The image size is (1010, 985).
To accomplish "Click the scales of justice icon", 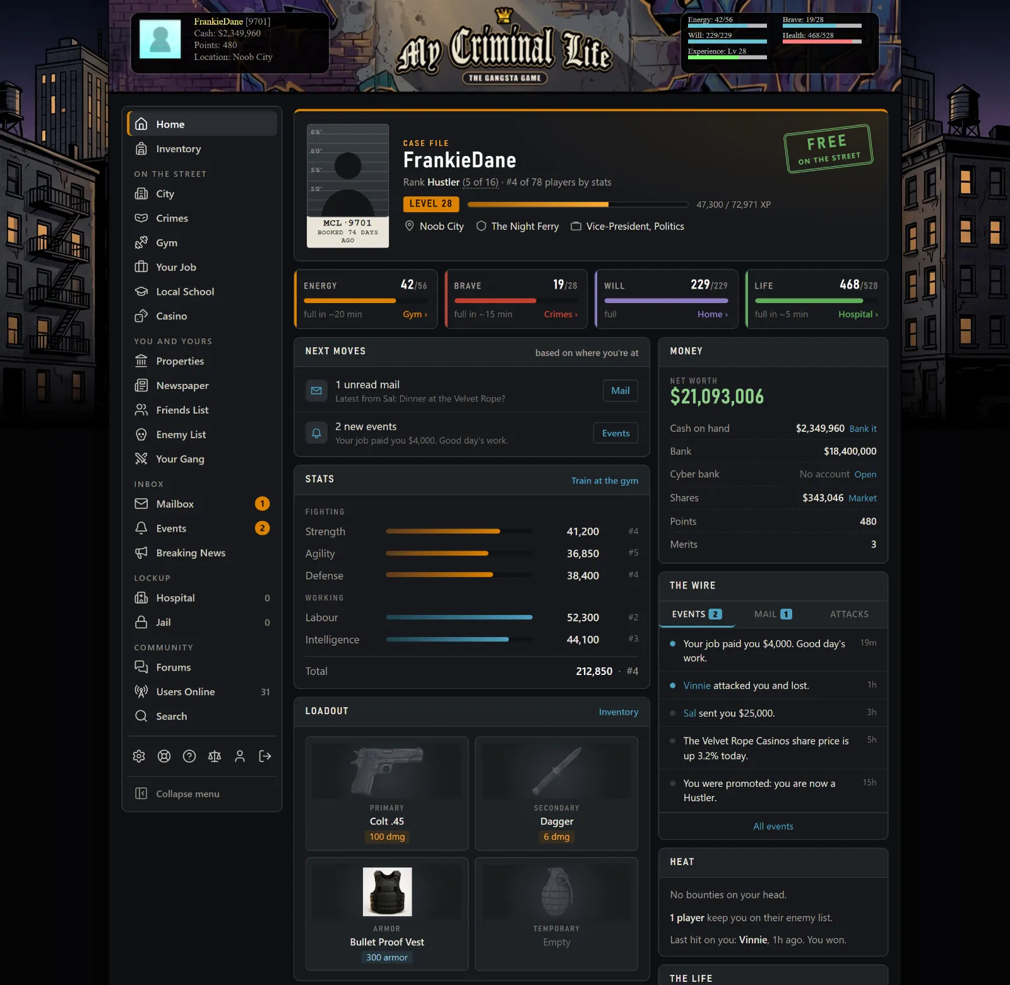I will tap(215, 756).
